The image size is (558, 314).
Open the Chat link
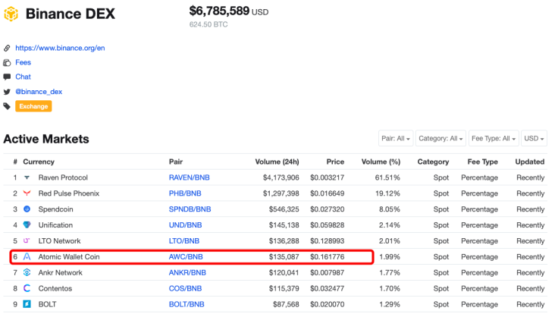(24, 77)
